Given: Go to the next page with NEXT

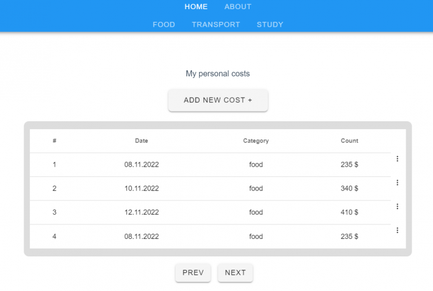Looking at the screenshot, I should click(235, 273).
